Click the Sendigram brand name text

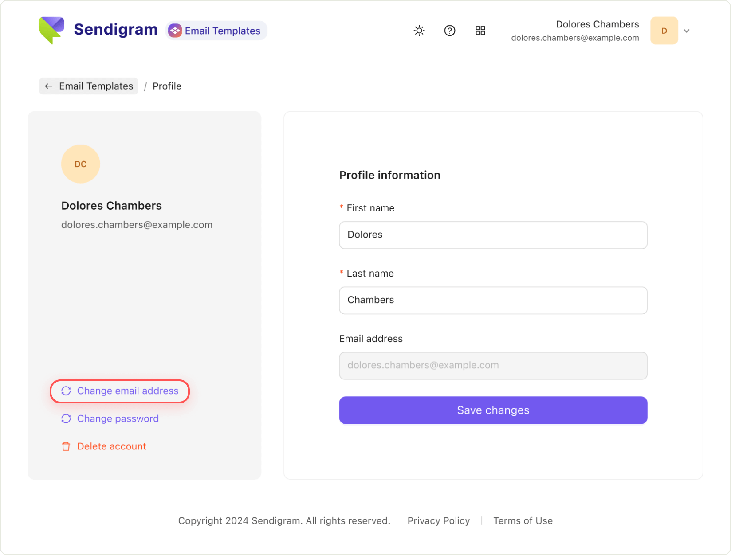(x=115, y=30)
